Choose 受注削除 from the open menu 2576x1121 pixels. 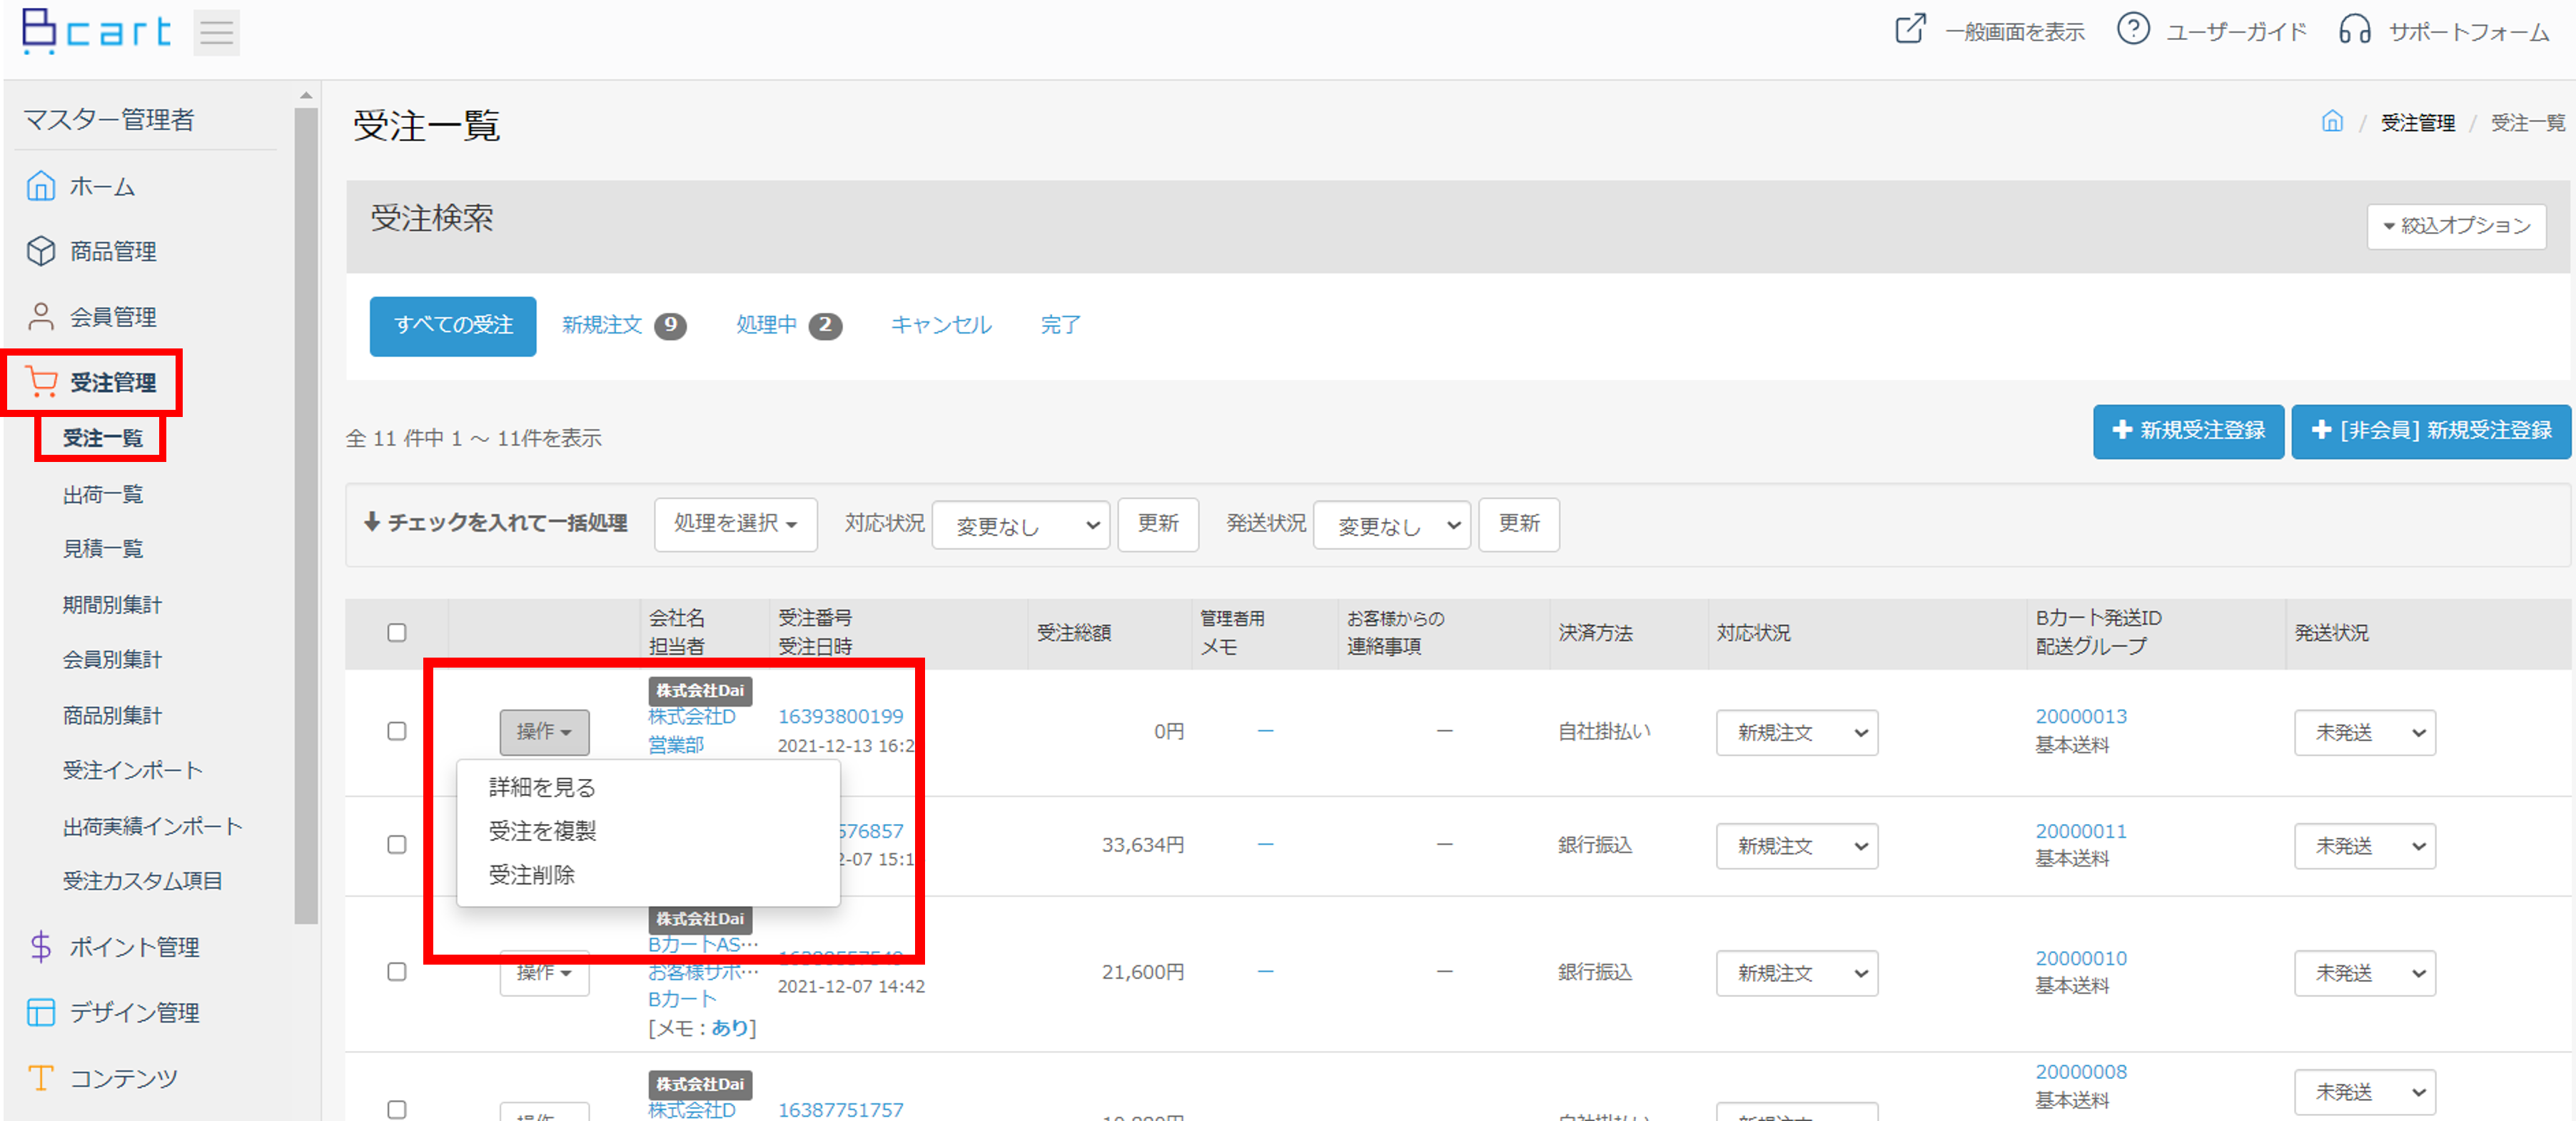[x=532, y=875]
